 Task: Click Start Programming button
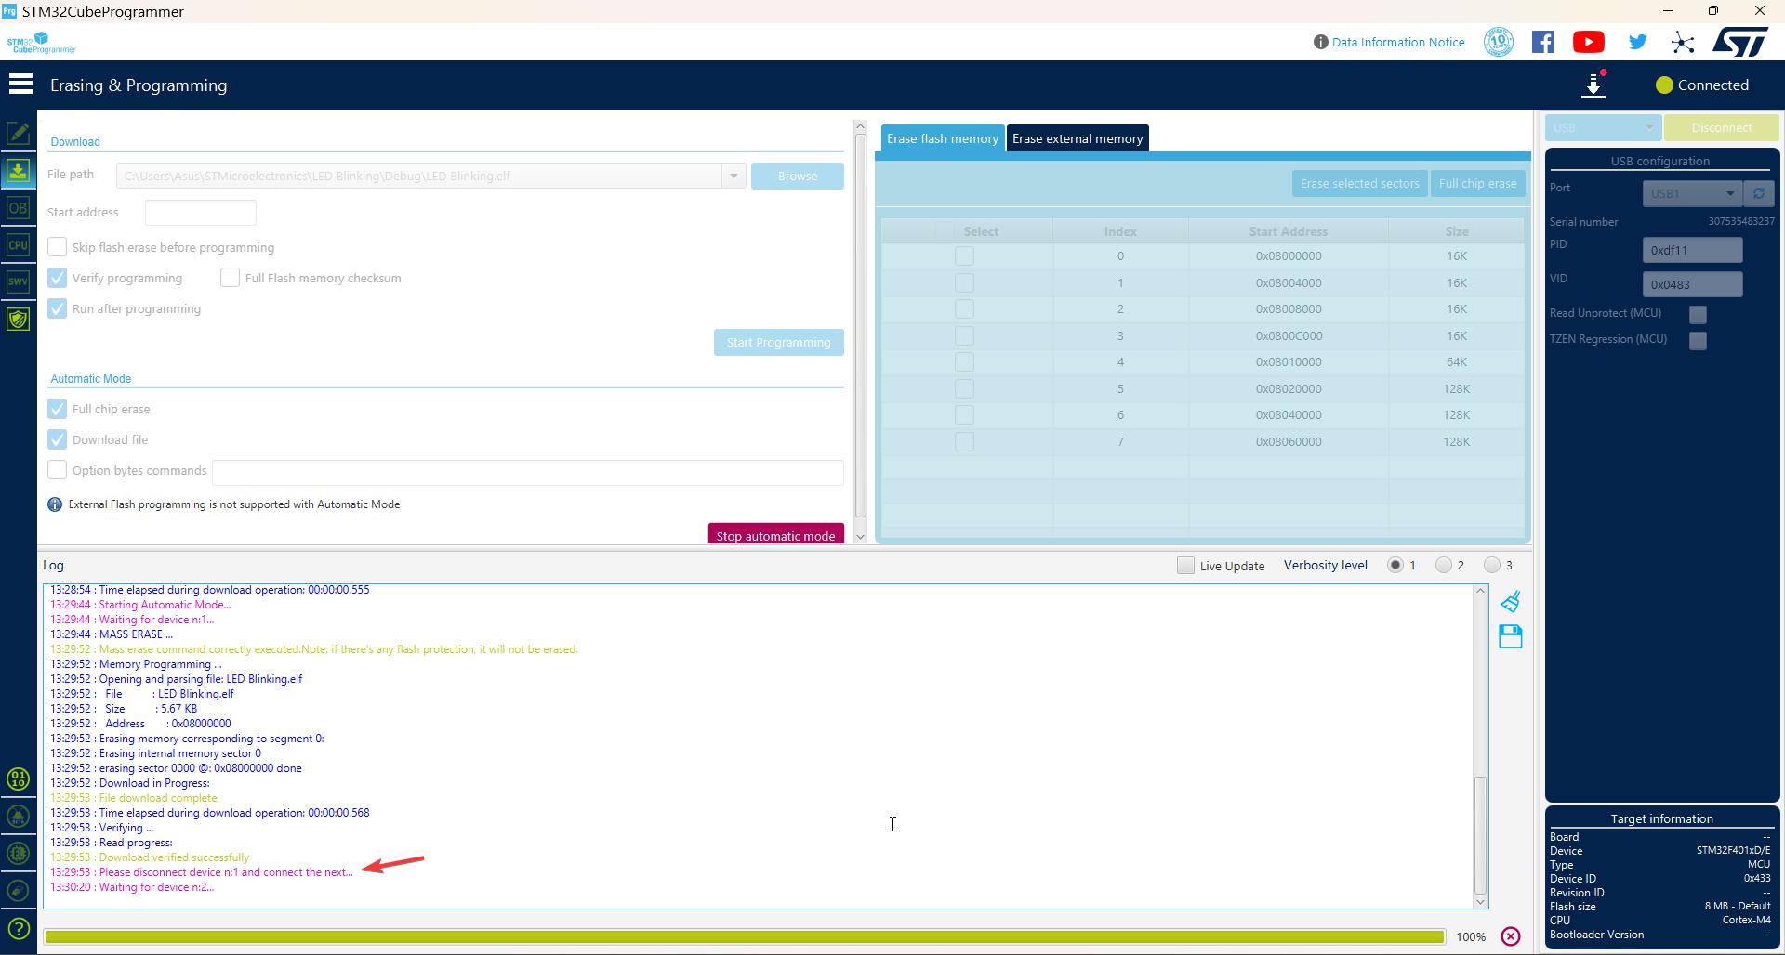pos(779,342)
